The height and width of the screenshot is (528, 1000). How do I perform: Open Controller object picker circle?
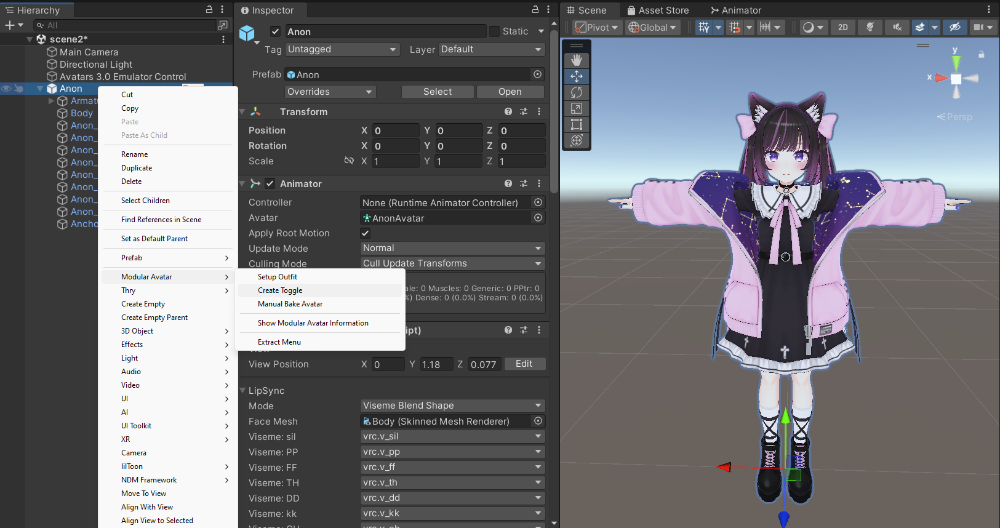pos(538,202)
